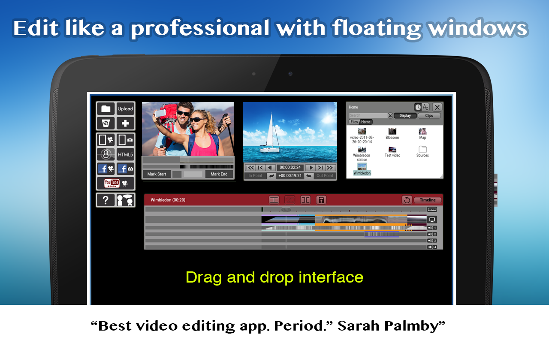Click the +00:00:19:21 duration display
This screenshot has width=549, height=343.
click(290, 176)
